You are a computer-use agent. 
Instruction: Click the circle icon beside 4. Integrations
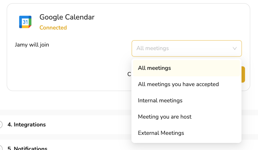tap(1, 125)
